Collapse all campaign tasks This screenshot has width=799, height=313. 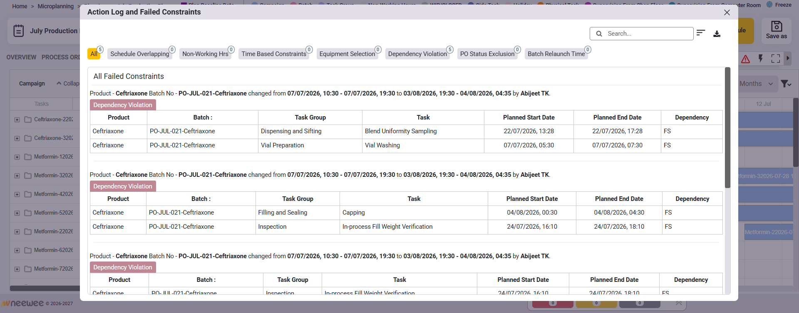(x=68, y=83)
